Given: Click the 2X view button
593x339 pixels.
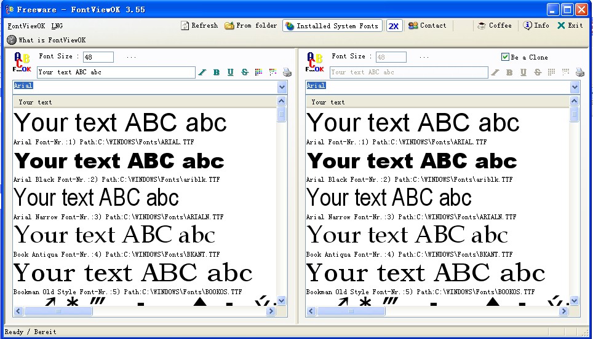Looking at the screenshot, I should tap(394, 26).
